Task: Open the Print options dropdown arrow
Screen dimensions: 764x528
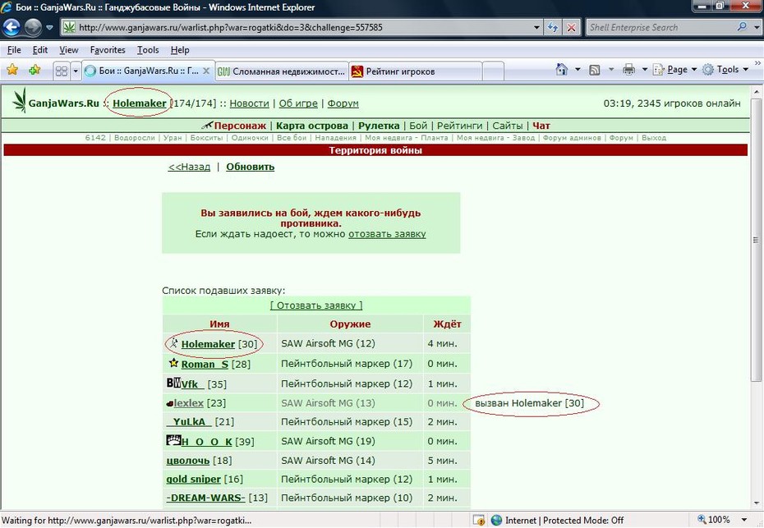Action: [x=645, y=70]
